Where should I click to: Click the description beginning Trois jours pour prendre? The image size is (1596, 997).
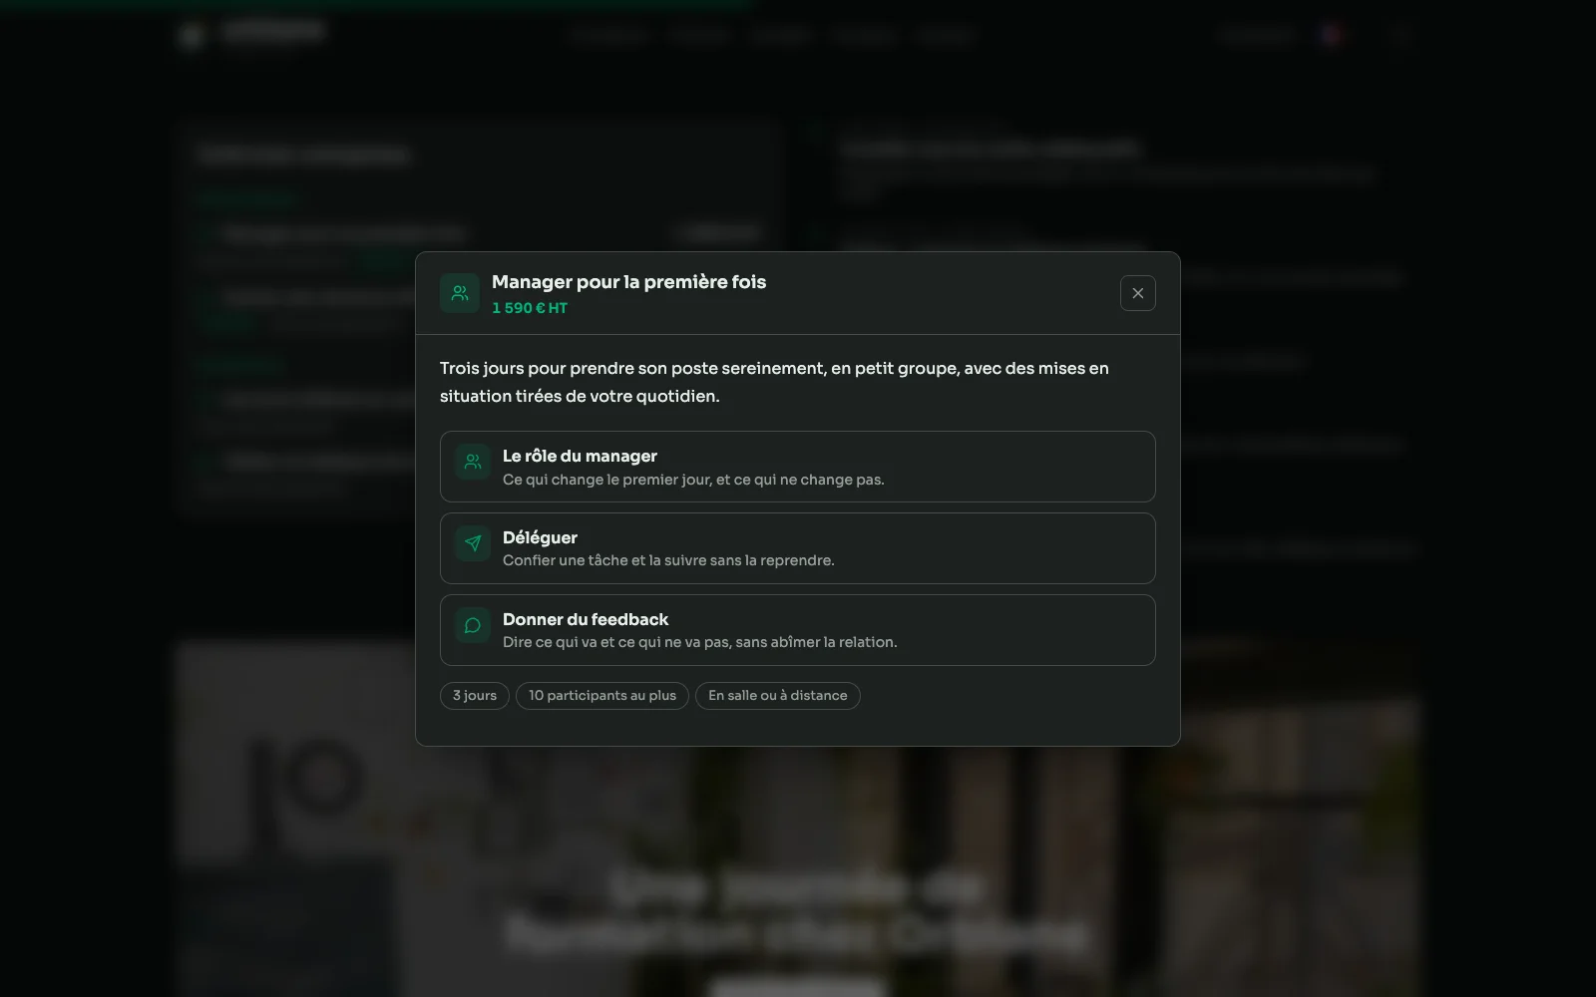(774, 382)
